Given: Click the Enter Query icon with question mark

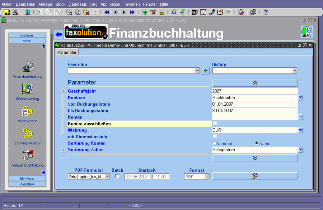Looking at the screenshot, I should 69,12.
